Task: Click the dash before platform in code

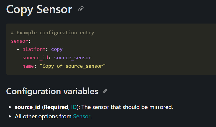Action: click(x=18, y=49)
